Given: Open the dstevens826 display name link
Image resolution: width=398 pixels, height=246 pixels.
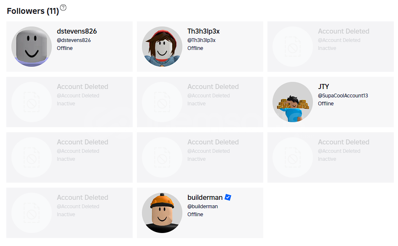Looking at the screenshot, I should tap(77, 31).
